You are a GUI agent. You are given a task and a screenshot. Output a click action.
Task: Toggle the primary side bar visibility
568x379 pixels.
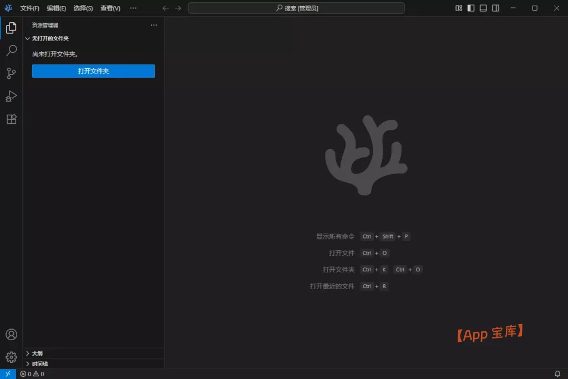(x=471, y=8)
